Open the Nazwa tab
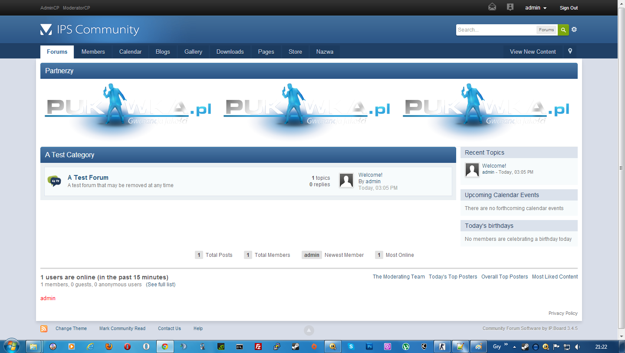This screenshot has height=353, width=625. point(325,52)
